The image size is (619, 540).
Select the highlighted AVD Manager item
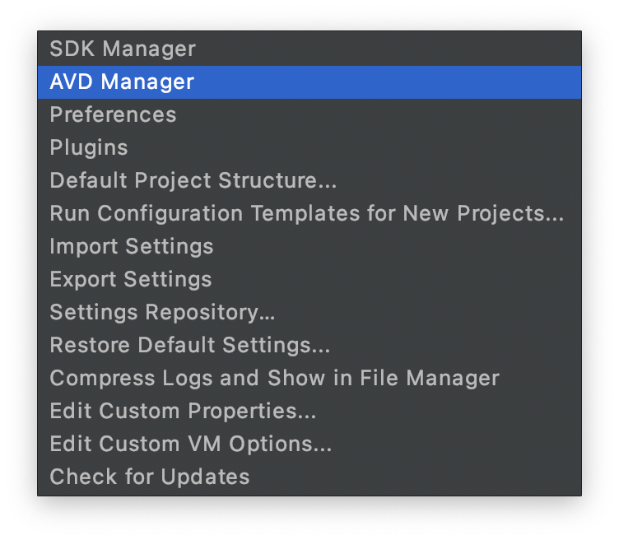pos(309,82)
